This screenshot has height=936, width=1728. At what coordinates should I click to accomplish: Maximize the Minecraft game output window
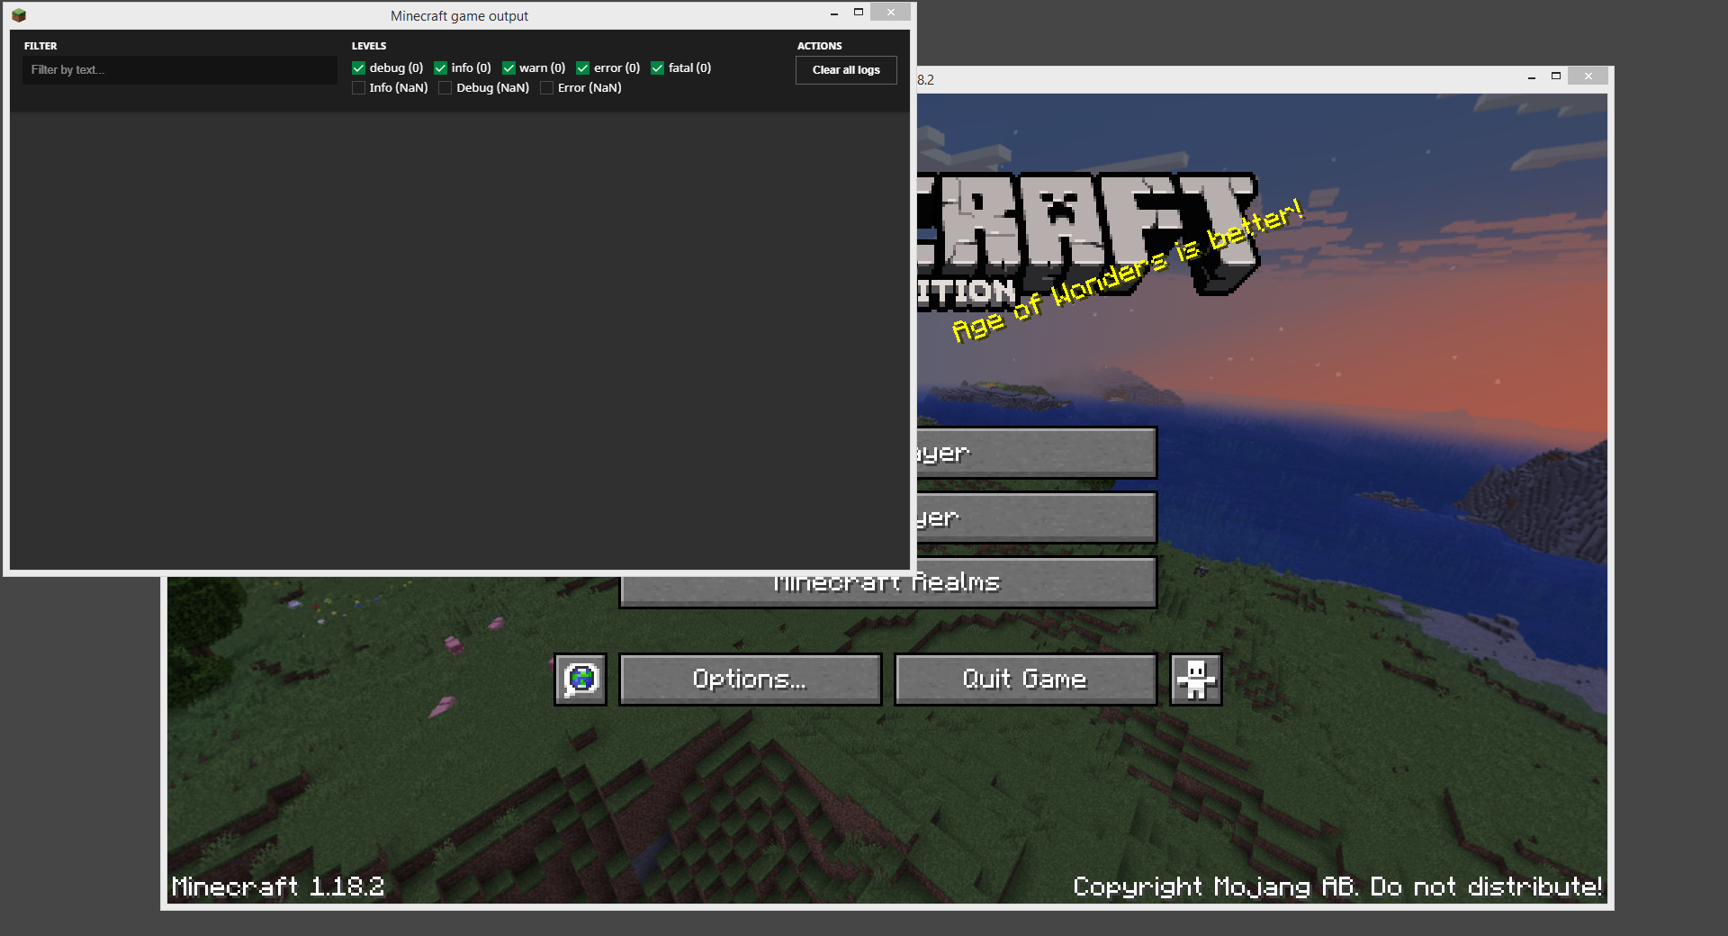(859, 13)
